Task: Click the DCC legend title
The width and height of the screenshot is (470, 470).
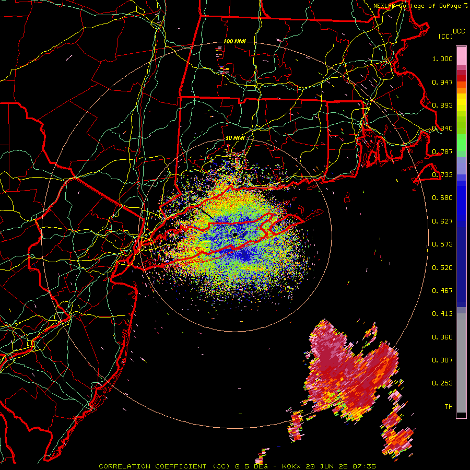Action: tap(459, 31)
